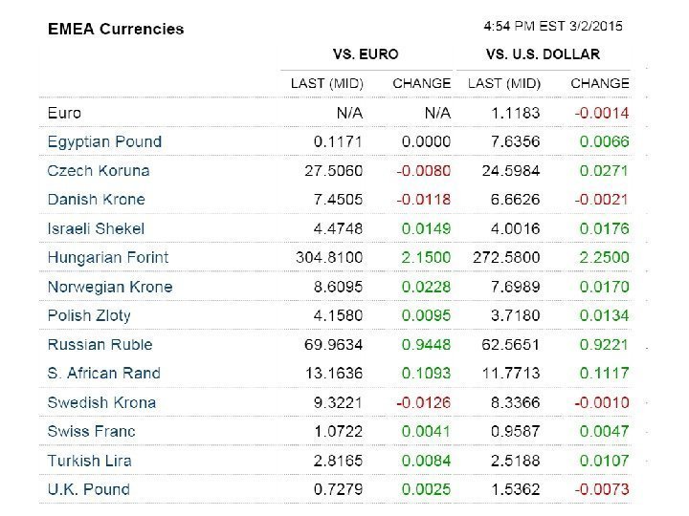Click the Euro row label
This screenshot has width=689, height=516.
click(x=64, y=113)
